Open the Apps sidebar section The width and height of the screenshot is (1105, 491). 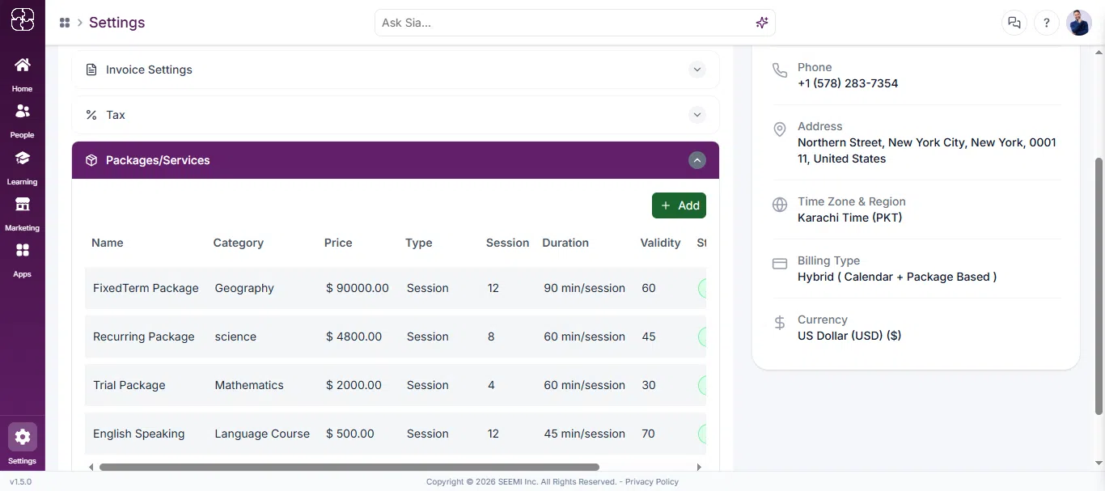(x=23, y=259)
